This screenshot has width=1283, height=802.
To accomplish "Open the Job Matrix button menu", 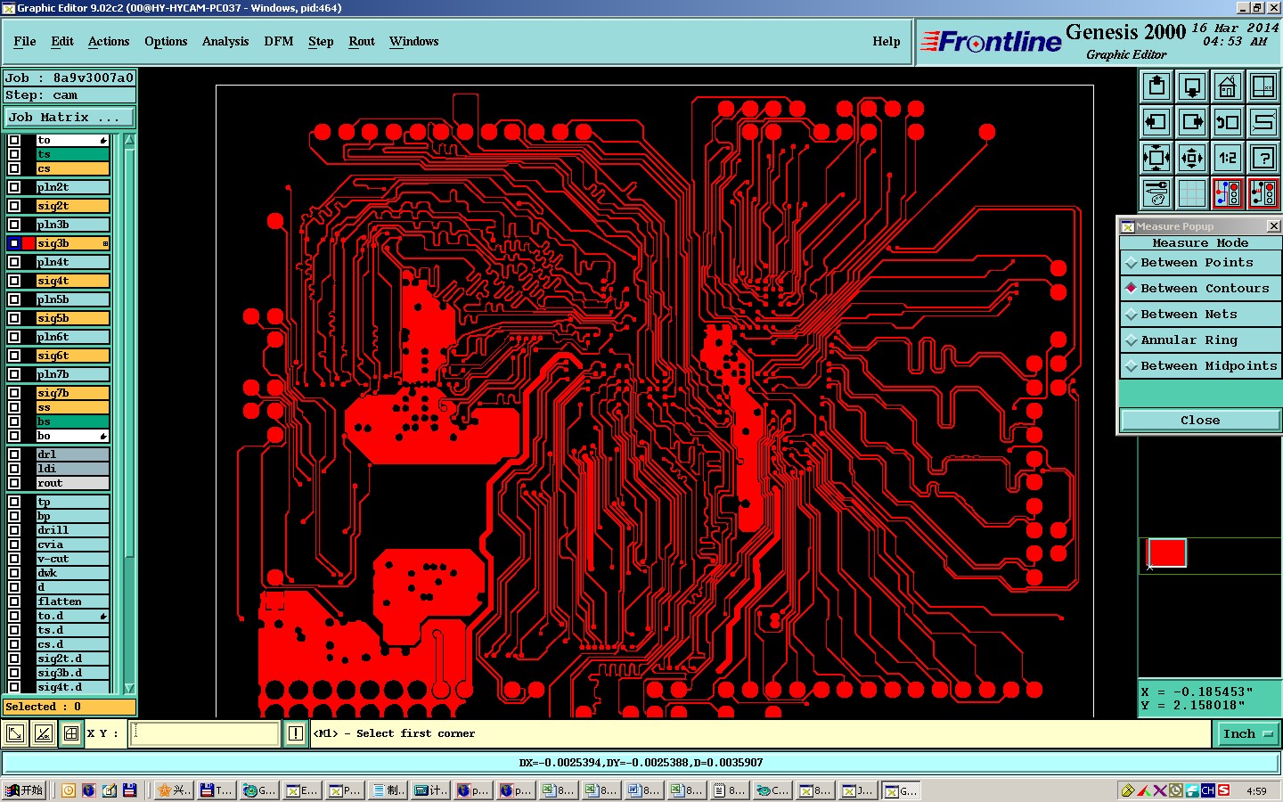I will pos(69,118).
